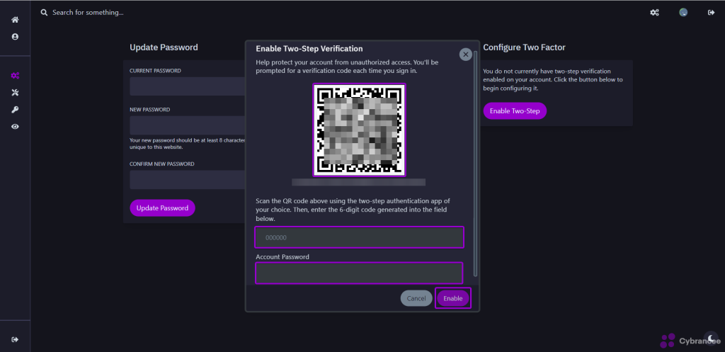Viewport: 725px width, 352px height.
Task: Open the round avatar icon in top bar
Action: 683,13
